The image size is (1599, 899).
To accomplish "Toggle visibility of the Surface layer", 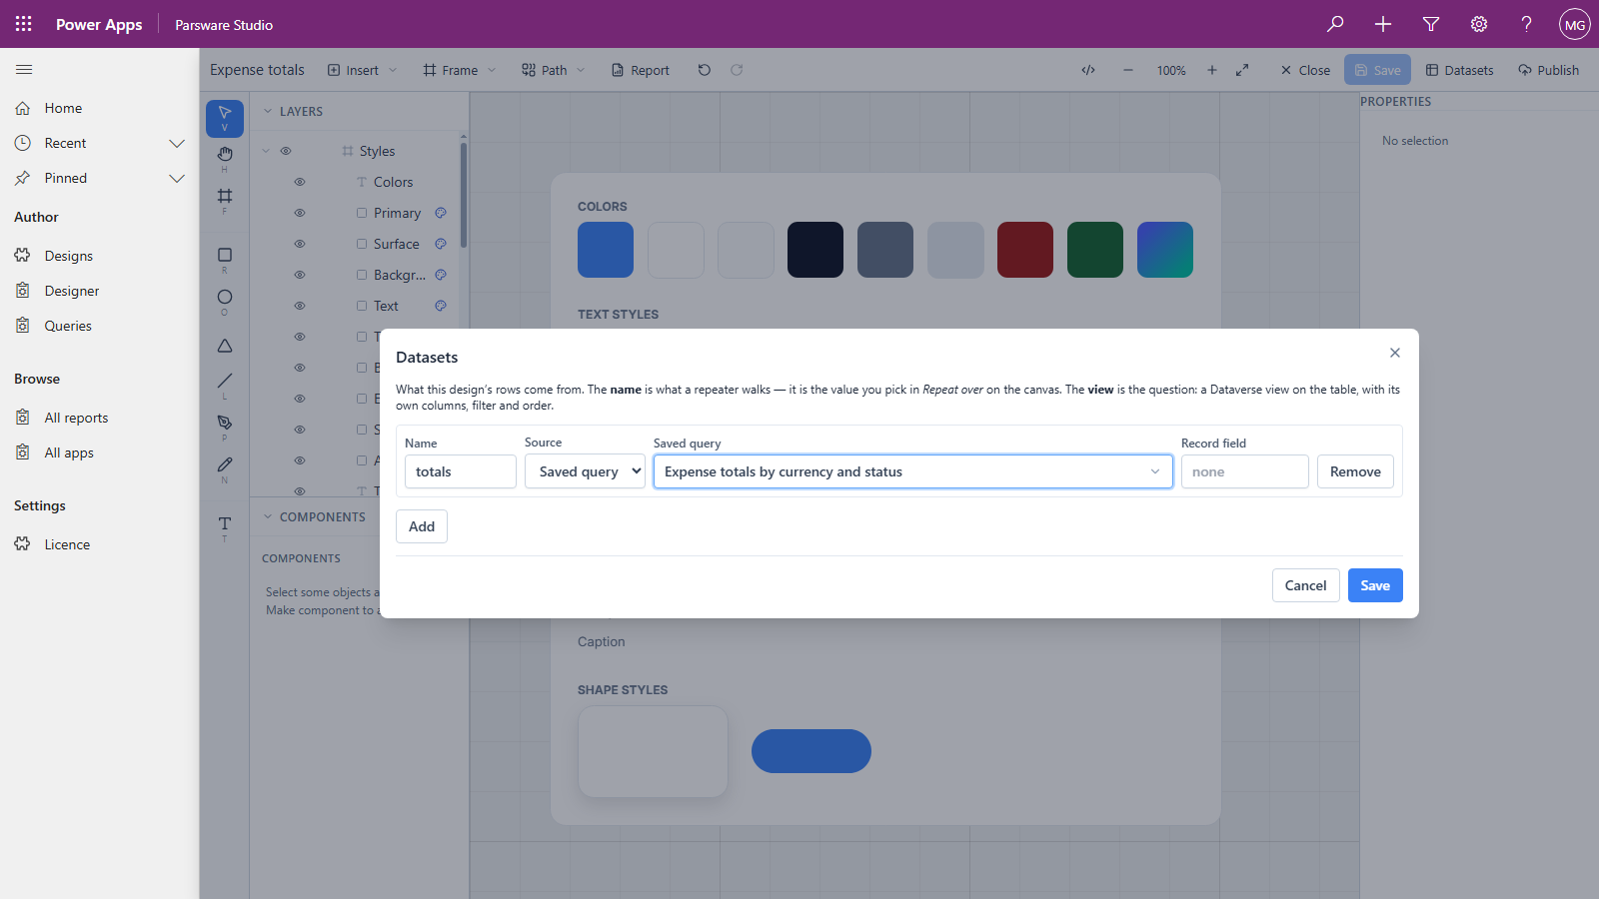I will (300, 245).
